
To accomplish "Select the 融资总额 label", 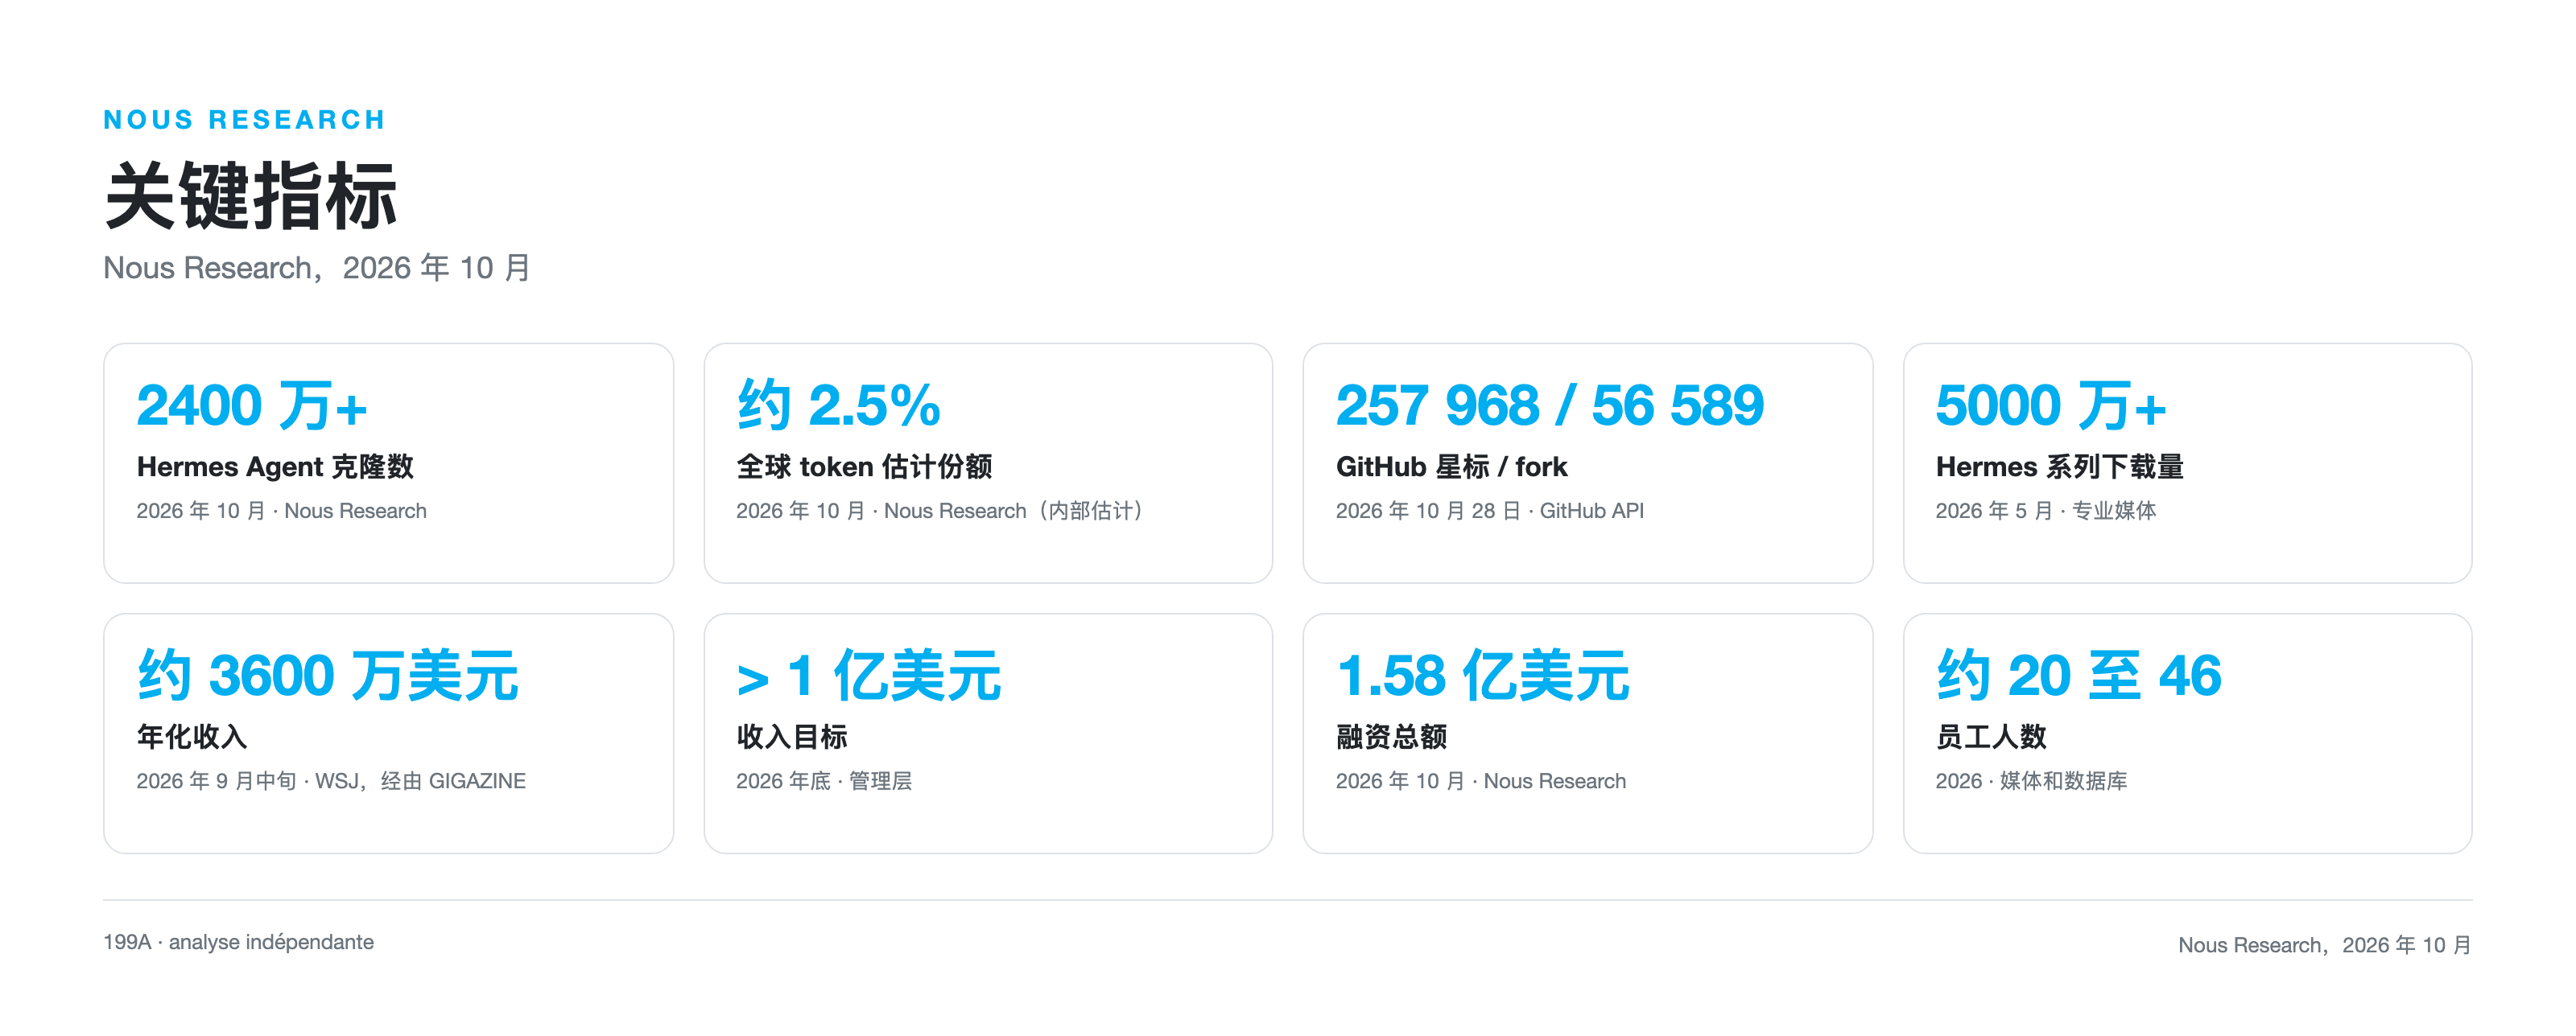I will tap(1391, 738).
